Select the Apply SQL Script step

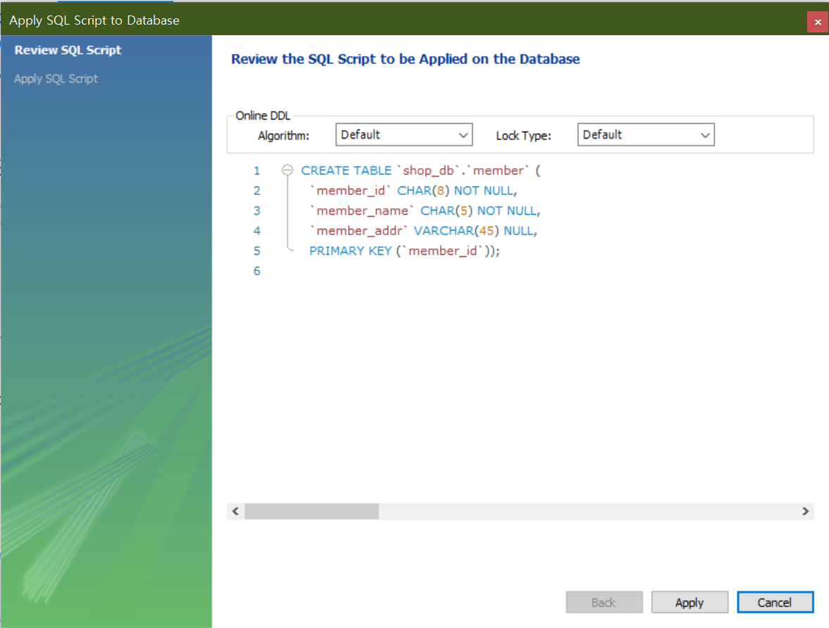56,79
